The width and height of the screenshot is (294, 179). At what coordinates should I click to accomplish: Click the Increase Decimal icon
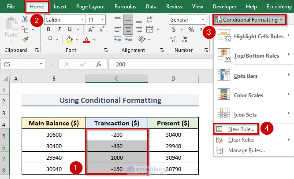coord(173,40)
